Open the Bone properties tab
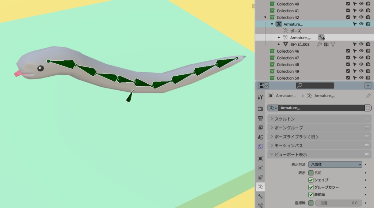 point(260,196)
